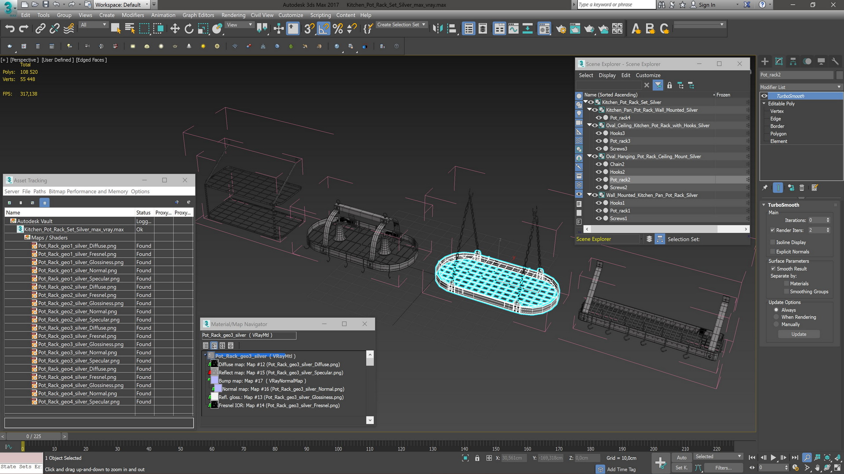
Task: Open the Graph Editors menu
Action: click(x=198, y=15)
